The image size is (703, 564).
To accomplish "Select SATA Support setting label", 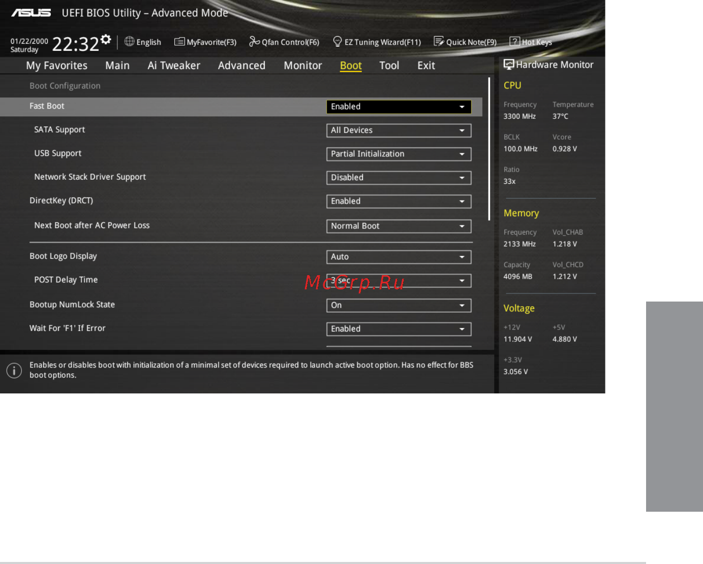I will [59, 130].
